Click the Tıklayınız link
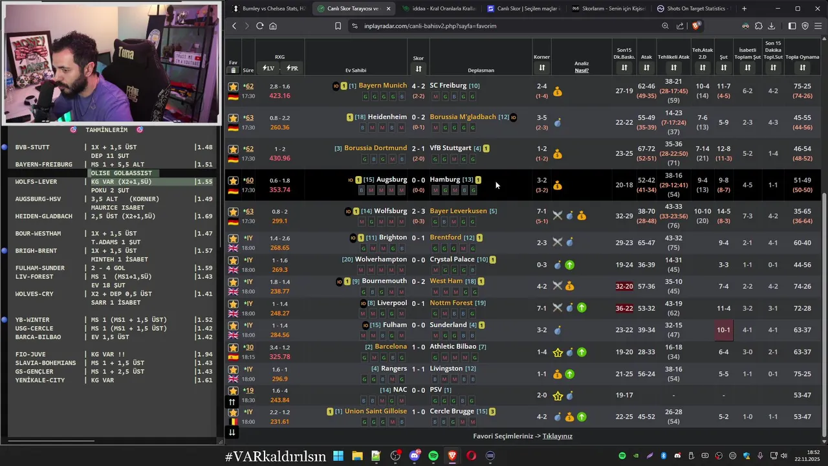Viewport: 828px width, 466px height. point(558,436)
